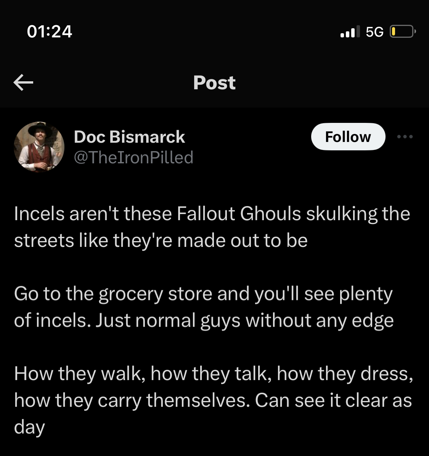This screenshot has height=456, width=429.
Task: Open the three-dot more options menu
Action: (x=405, y=136)
